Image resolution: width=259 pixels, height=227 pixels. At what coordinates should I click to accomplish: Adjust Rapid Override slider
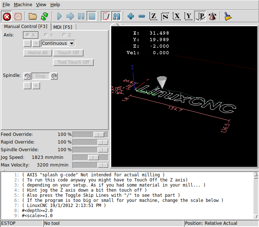(x=90, y=142)
